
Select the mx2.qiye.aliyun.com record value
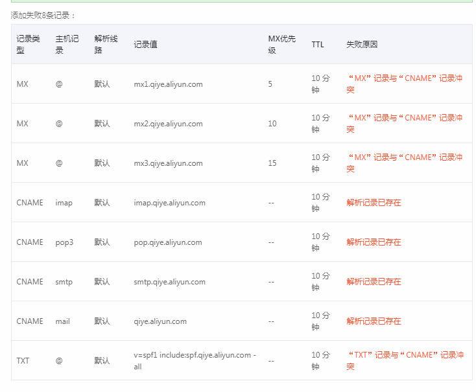[168, 124]
